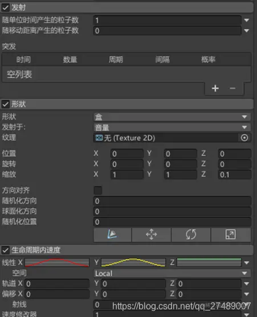Collapse the 形状 module header bar
The height and width of the screenshot is (317, 257).
pyautogui.click(x=127, y=104)
